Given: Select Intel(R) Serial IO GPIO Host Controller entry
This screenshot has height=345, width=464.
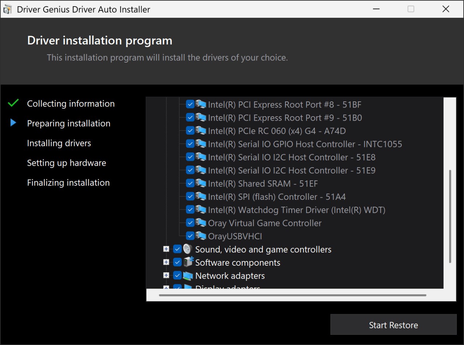Looking at the screenshot, I should point(304,144).
